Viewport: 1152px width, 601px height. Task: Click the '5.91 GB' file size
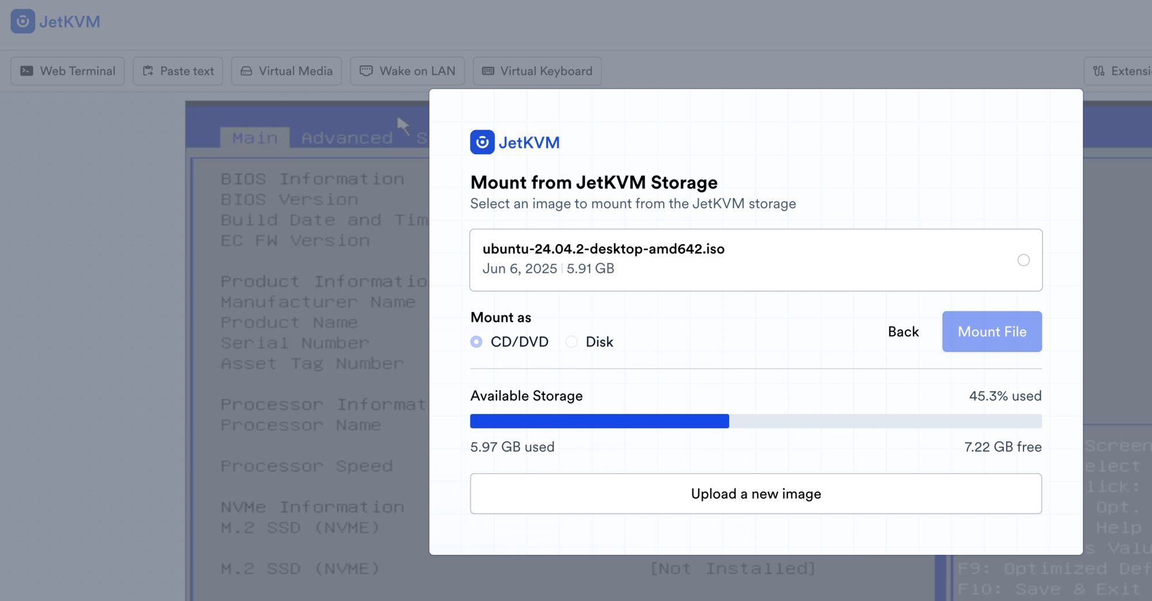(590, 269)
